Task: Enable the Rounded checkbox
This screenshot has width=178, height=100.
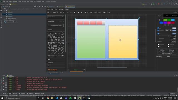Action: (x=158, y=44)
